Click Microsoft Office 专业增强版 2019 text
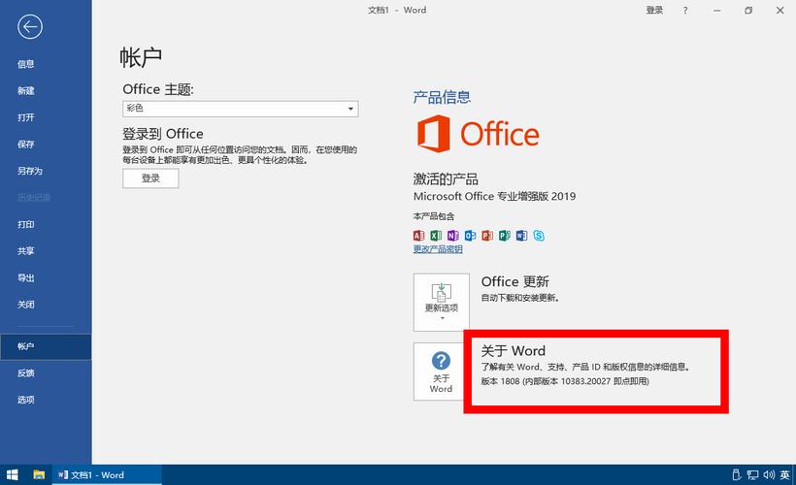Viewport: 796px width, 485px height. [x=494, y=196]
